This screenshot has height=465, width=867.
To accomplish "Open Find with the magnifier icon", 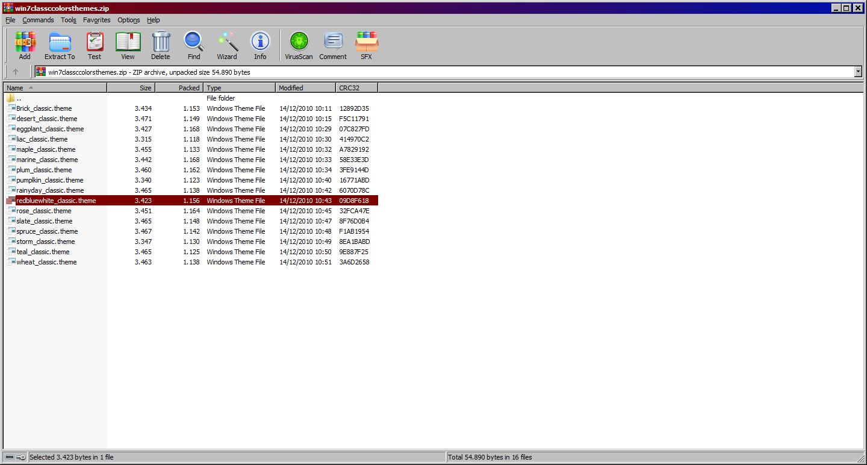I will 194,42.
